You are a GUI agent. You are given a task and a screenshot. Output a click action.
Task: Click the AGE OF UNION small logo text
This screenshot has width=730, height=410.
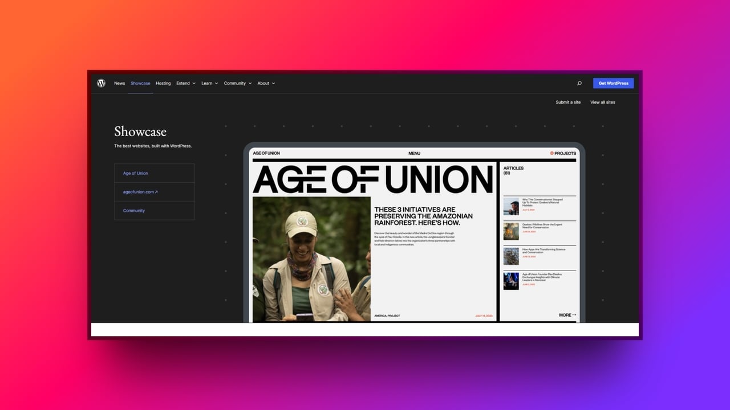[x=266, y=153]
